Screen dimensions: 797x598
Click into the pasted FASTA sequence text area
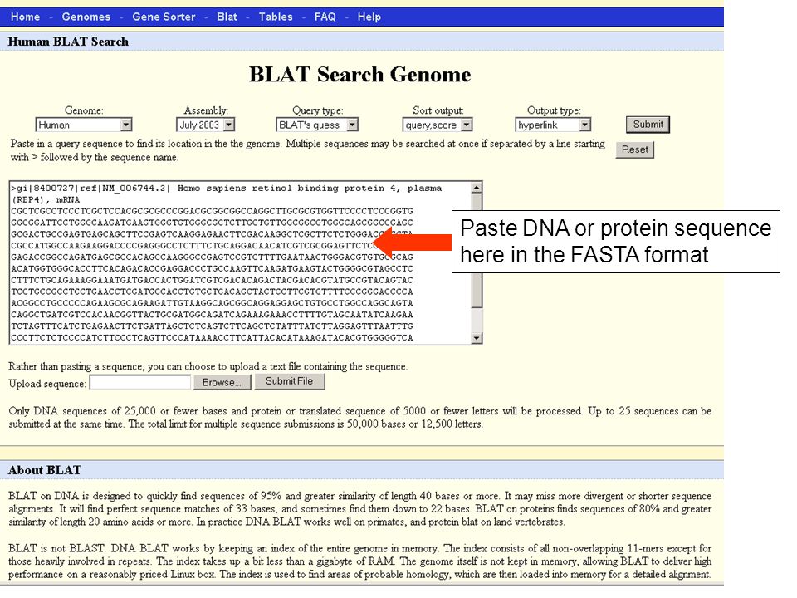click(x=240, y=262)
